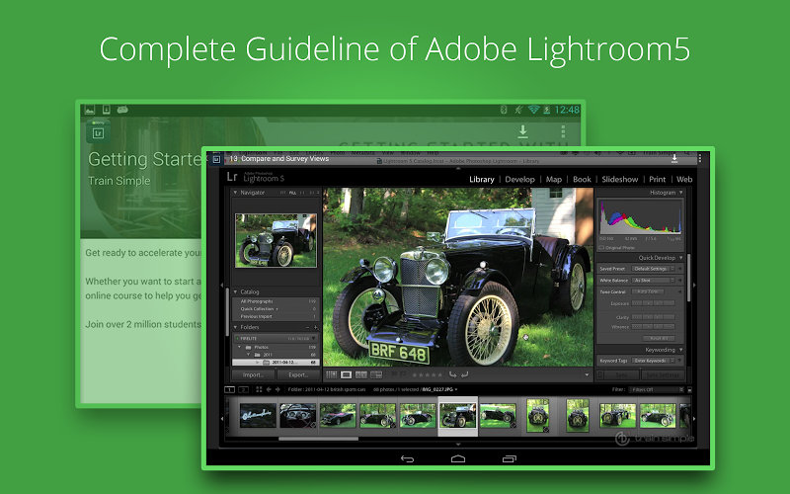Switch to the Book module

pyautogui.click(x=582, y=180)
